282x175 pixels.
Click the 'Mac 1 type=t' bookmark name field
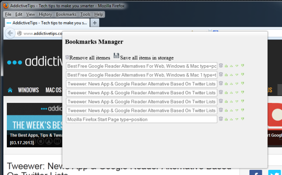click(141, 75)
